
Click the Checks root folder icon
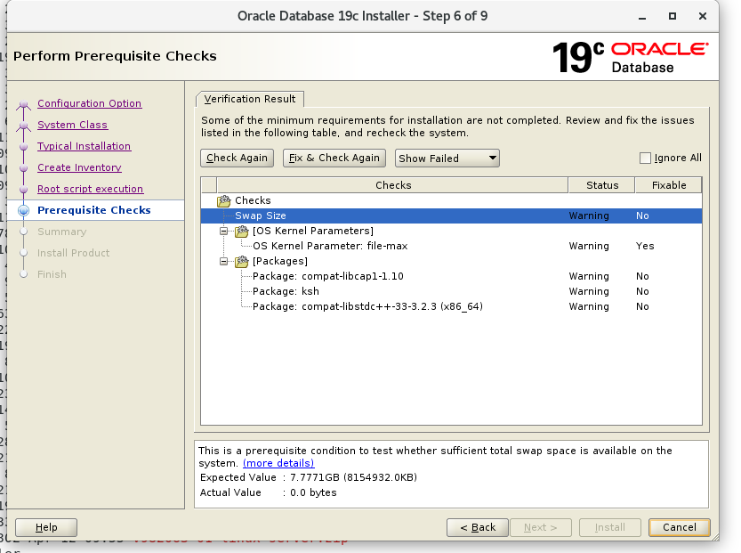click(x=223, y=200)
